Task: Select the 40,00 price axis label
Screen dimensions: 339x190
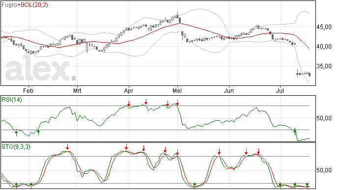Action: [x=324, y=47]
